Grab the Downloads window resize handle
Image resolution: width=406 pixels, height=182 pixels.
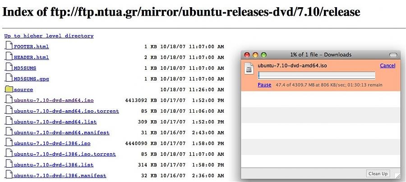(x=397, y=176)
